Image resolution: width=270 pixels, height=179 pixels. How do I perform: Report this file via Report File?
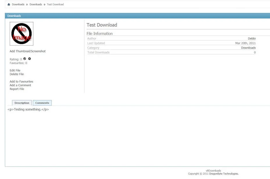coord(17,89)
